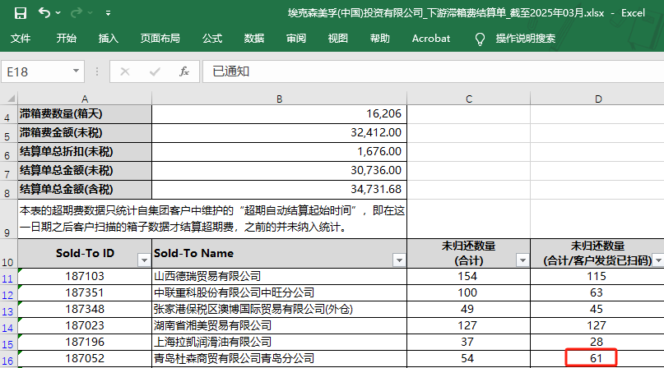Open the 文件 menu

tap(21, 39)
